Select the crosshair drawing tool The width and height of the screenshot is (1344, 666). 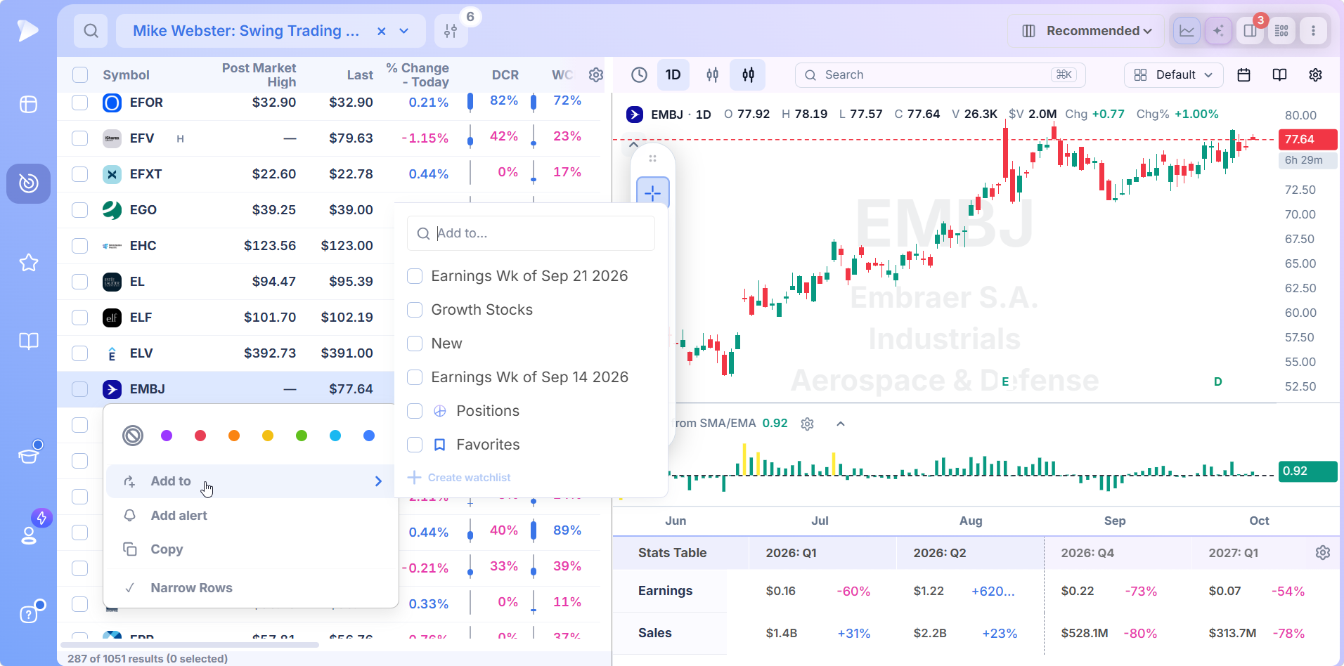point(652,192)
